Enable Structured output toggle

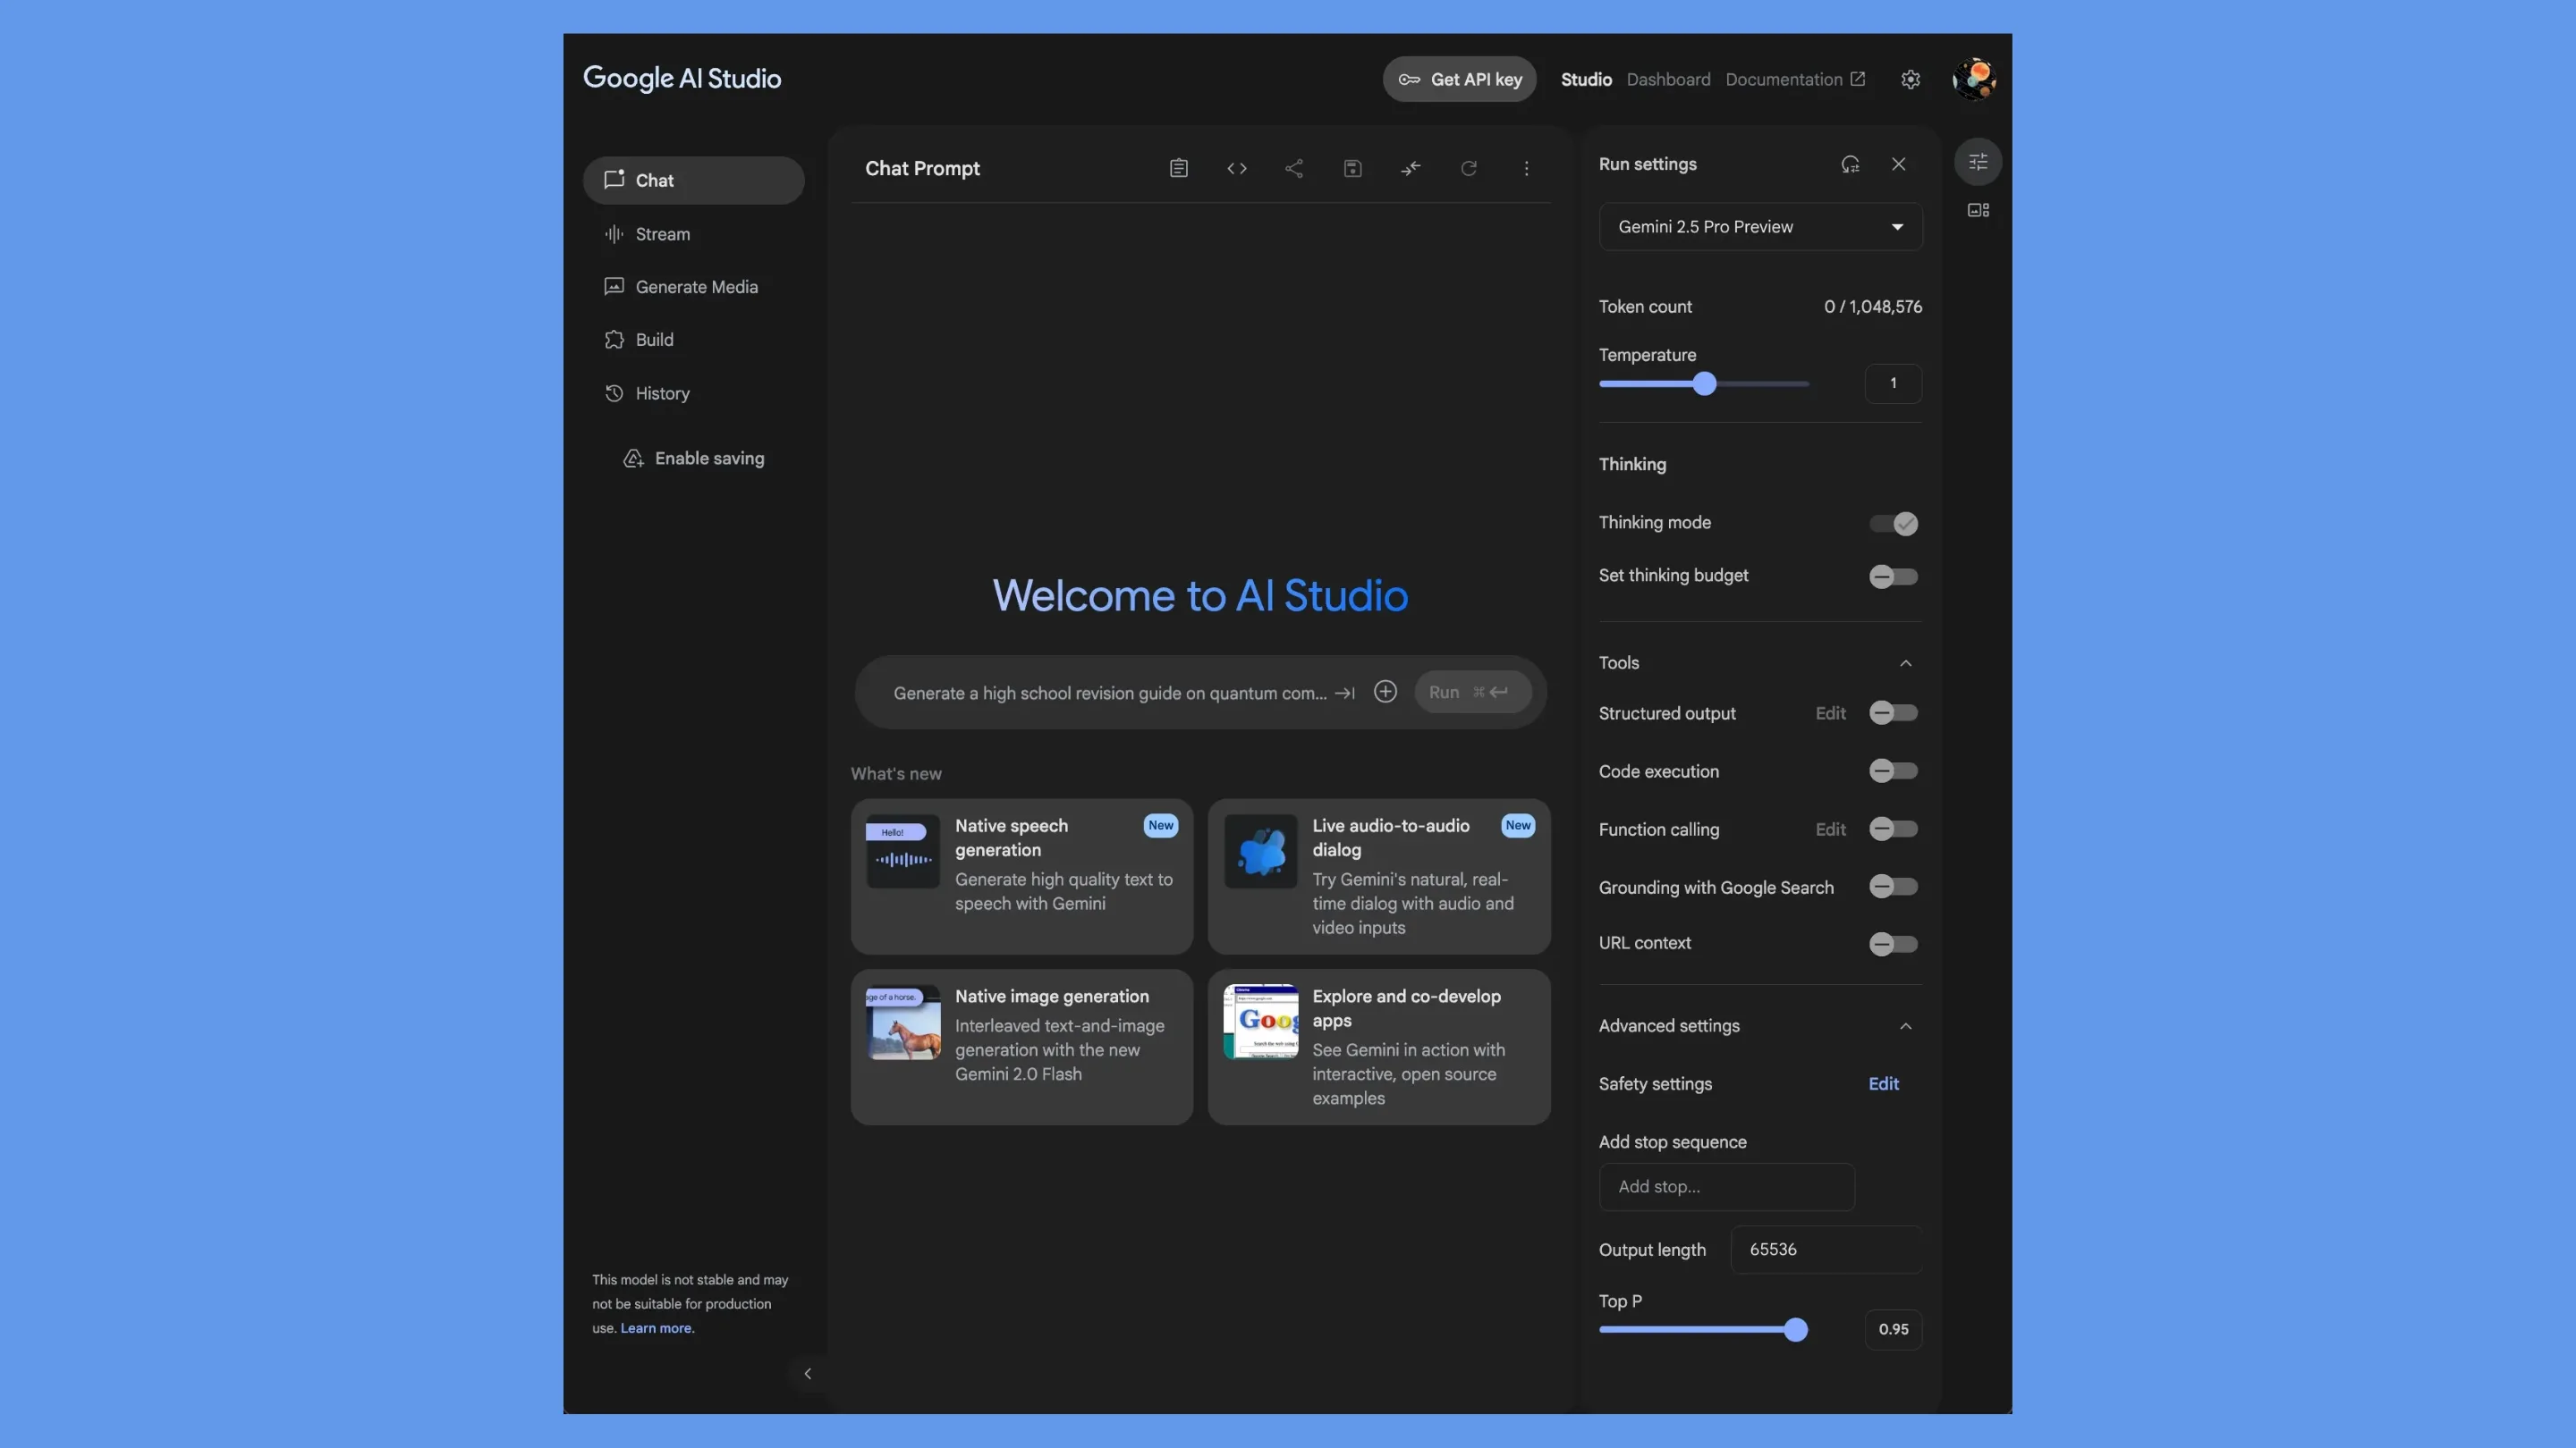click(1893, 712)
